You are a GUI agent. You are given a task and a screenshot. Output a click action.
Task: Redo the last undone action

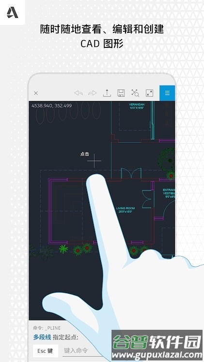93,93
